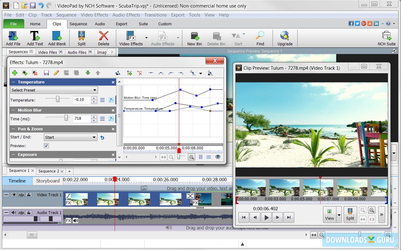Click the New Bin icon
This screenshot has height=250, width=401.
(194, 37)
